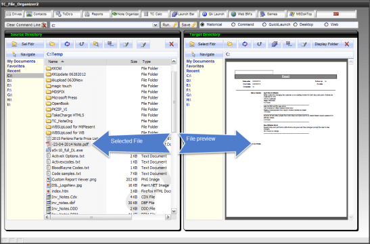370x244 pixels.
Task: Click file list scroll down arrow
Action: [174, 212]
